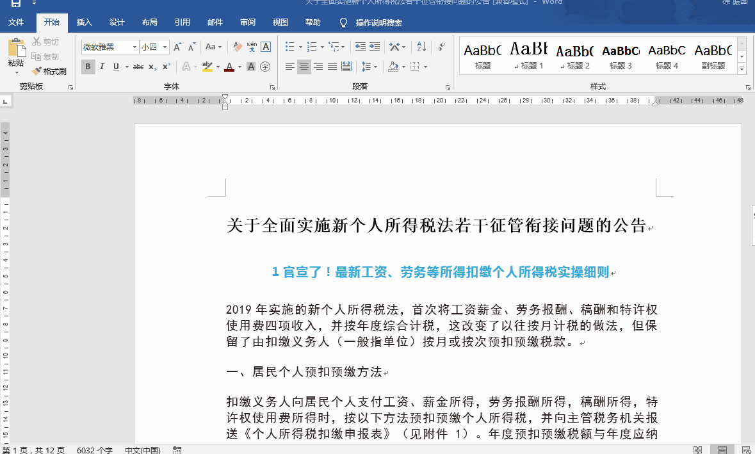Image resolution: width=755 pixels, height=454 pixels.
Task: Toggle bold formatting on selected text
Action: click(87, 66)
